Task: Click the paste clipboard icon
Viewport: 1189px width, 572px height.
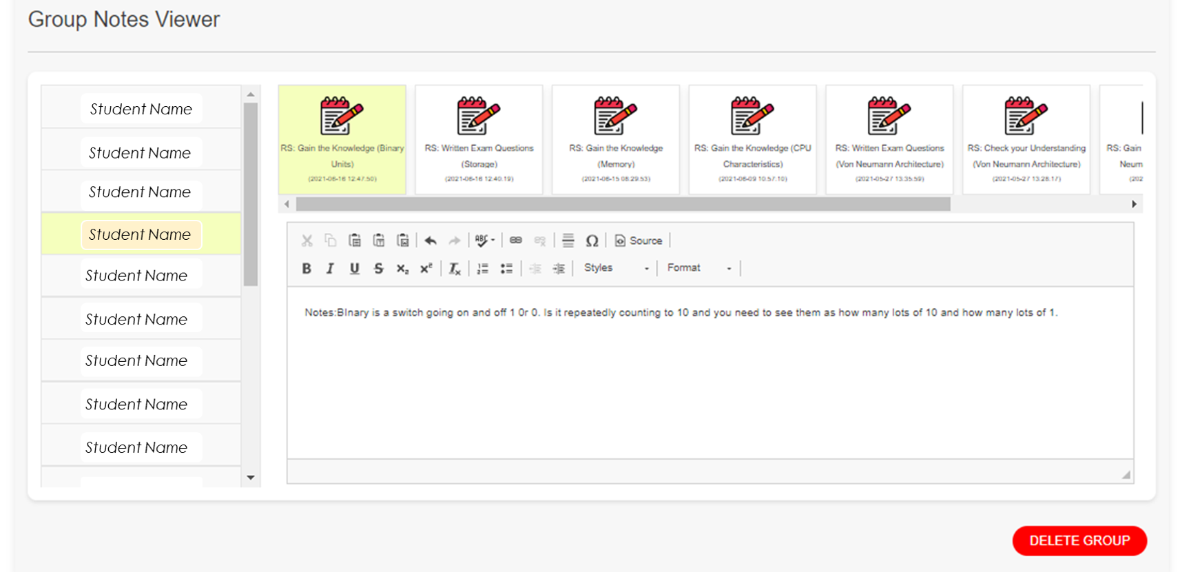Action: point(355,241)
